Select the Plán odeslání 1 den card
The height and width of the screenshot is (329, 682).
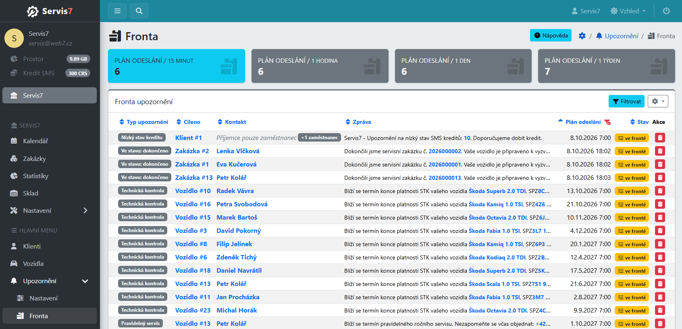click(x=463, y=66)
